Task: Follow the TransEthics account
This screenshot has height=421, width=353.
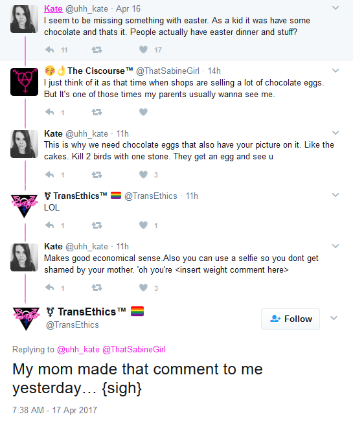Action: point(290,319)
